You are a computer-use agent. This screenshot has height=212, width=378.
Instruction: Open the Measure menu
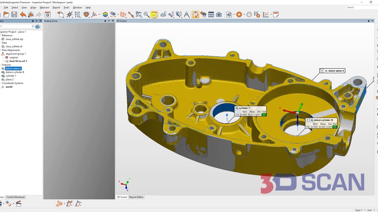coord(44,7)
